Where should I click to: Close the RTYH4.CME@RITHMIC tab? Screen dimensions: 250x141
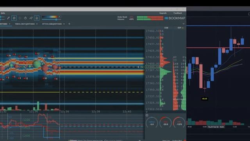click(x=64, y=24)
